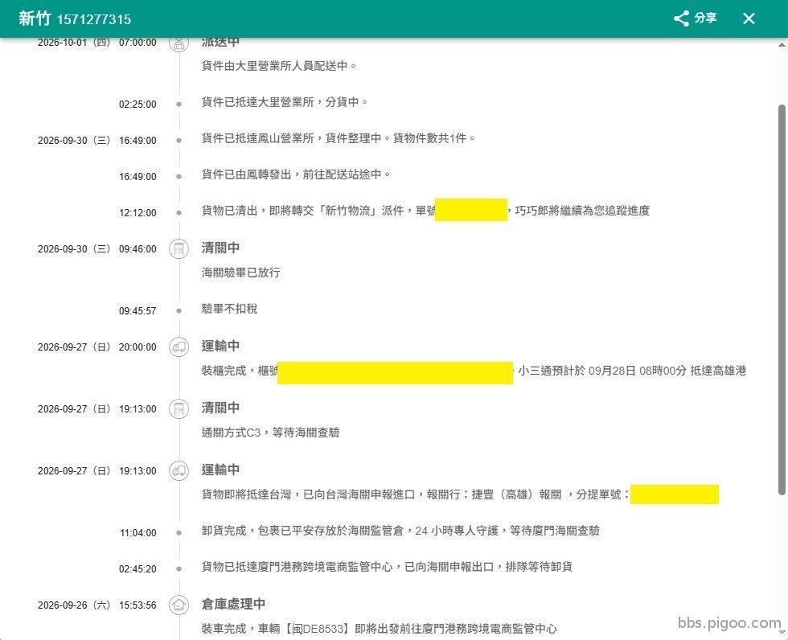This screenshot has width=788, height=640.
Task: Click the customs icon beside 2026-09-30 清關中
Action: (179, 248)
